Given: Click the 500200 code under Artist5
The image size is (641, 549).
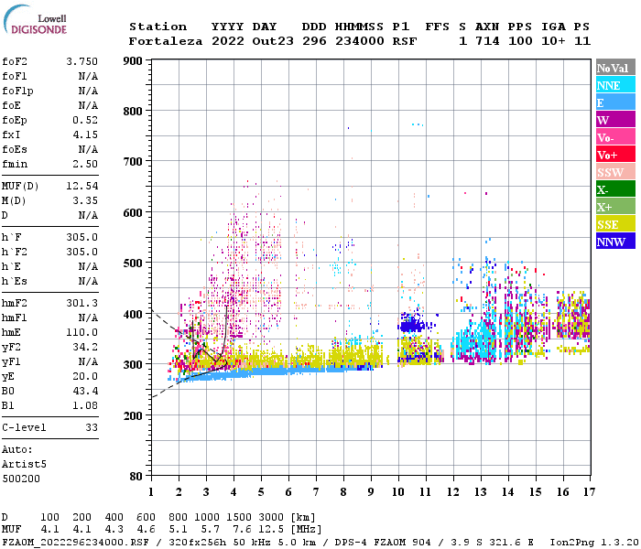Looking at the screenshot, I should pos(21,479).
